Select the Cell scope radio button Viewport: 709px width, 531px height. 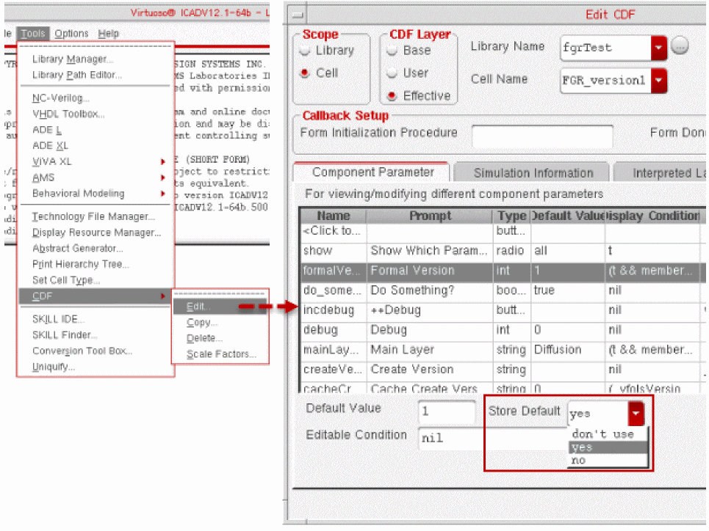coord(305,73)
